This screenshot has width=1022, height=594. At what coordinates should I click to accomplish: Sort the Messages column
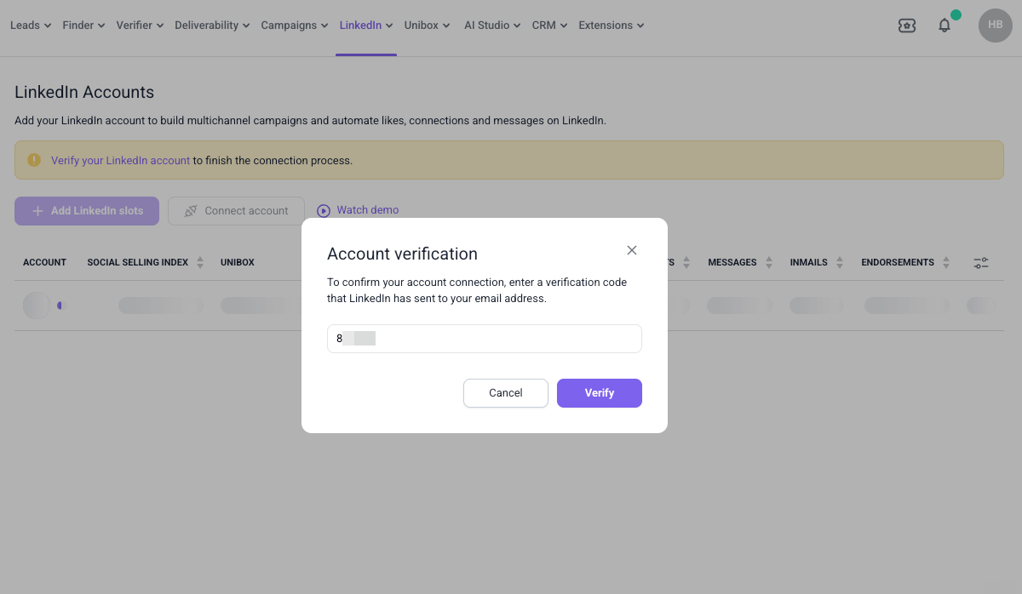(x=769, y=263)
